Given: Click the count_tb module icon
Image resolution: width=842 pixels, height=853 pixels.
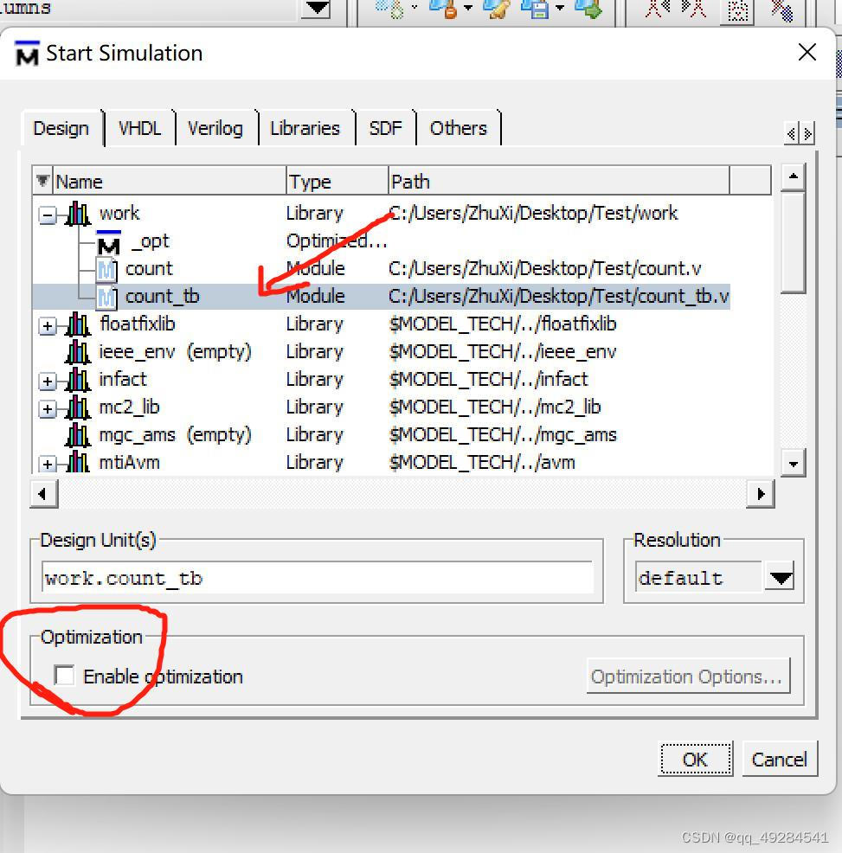Looking at the screenshot, I should [106, 297].
